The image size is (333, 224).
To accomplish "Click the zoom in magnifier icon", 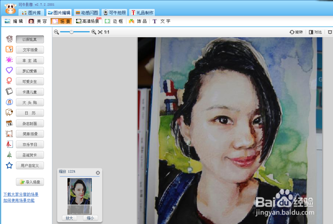I will tap(94, 32).
